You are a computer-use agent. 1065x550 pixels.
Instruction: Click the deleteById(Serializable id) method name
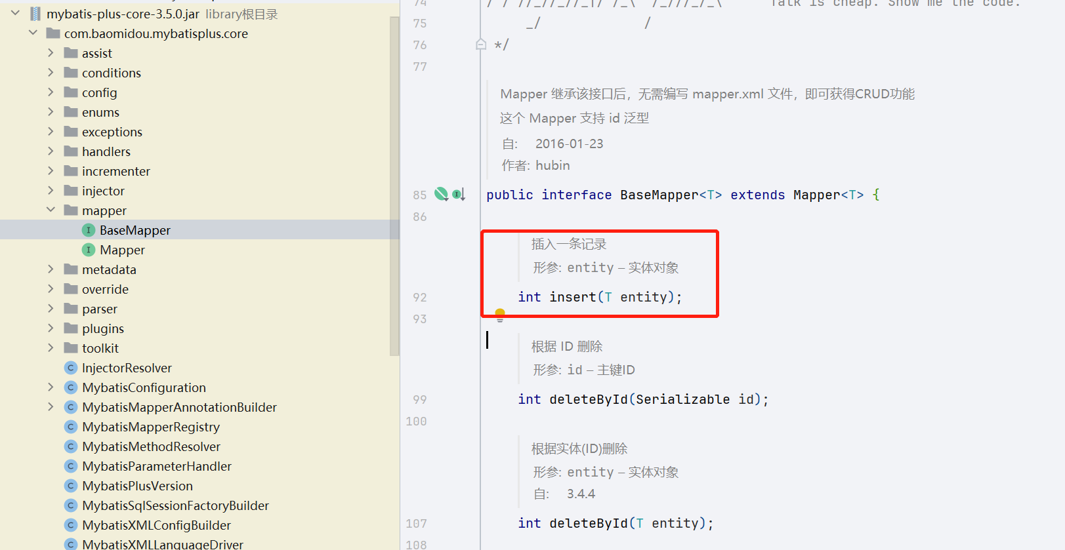(589, 399)
